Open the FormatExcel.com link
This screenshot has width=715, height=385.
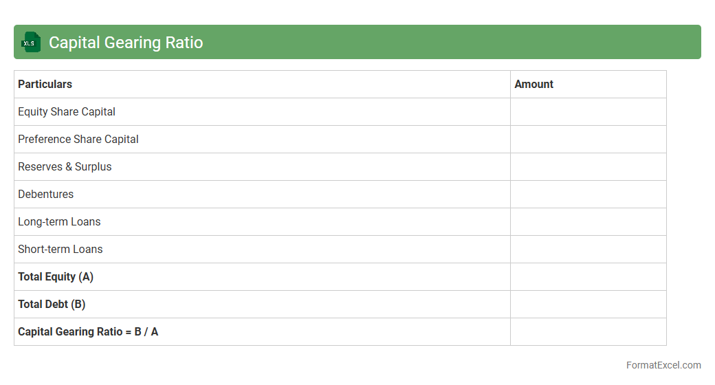663,365
